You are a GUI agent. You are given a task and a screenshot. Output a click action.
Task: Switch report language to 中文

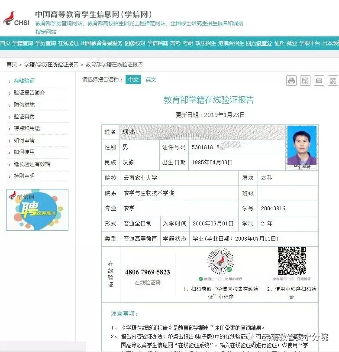[x=133, y=80]
